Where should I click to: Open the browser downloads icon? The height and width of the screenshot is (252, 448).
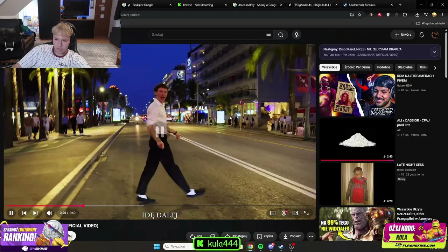point(417,15)
